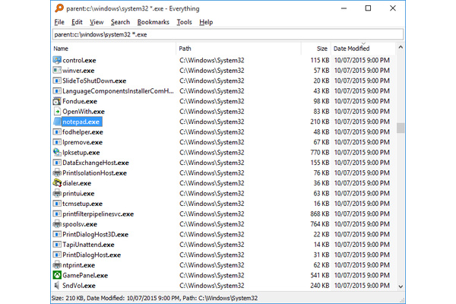Click the PrintDialogHost.exe file icon
Screen dimensions: 456x304
(x=57, y=255)
